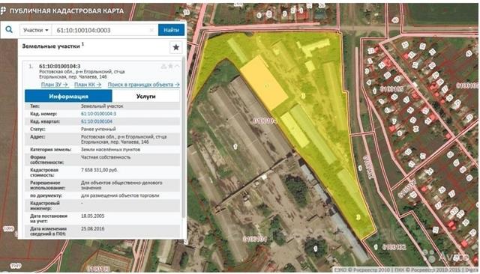Click the magnifying glass search icon

[x=9, y=30]
